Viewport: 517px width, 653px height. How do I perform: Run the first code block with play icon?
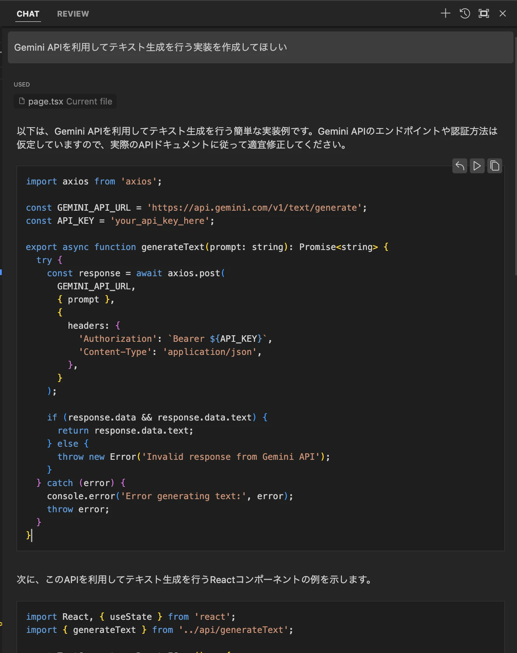[x=477, y=166]
